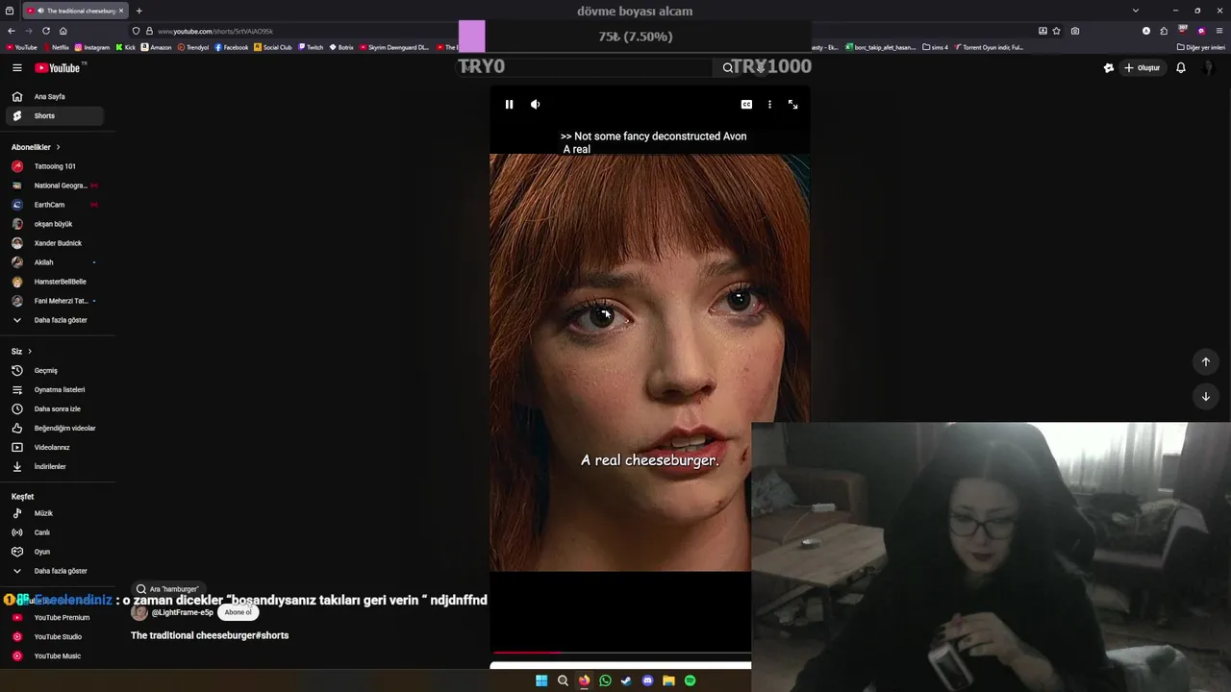
Task: Bookmark this page with the star
Action: point(1057,31)
